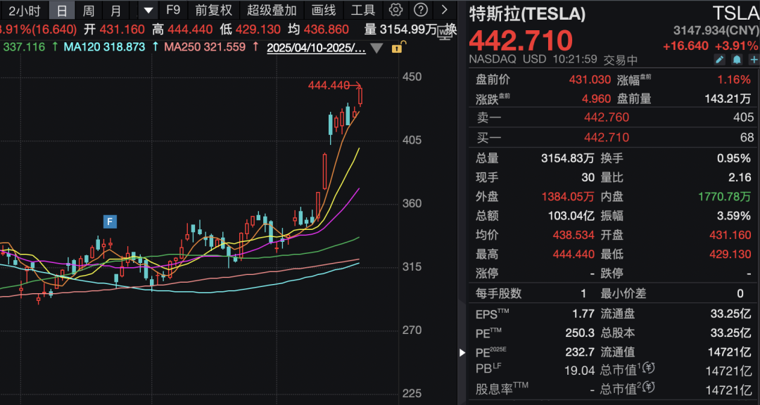Open the period dropdown arrow after 月
The height and width of the screenshot is (405, 760).
[x=148, y=10]
